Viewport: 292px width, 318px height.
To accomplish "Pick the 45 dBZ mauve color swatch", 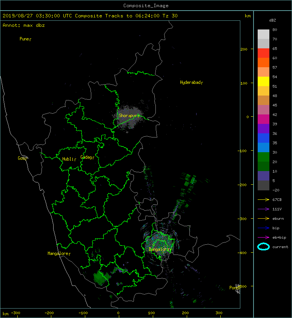I will pos(263,110).
